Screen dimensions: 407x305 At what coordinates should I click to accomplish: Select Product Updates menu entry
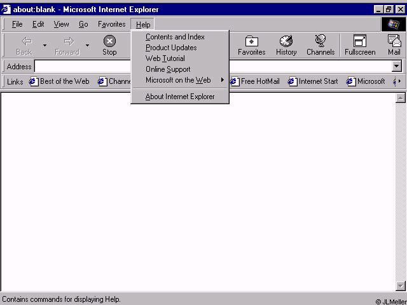180,48
